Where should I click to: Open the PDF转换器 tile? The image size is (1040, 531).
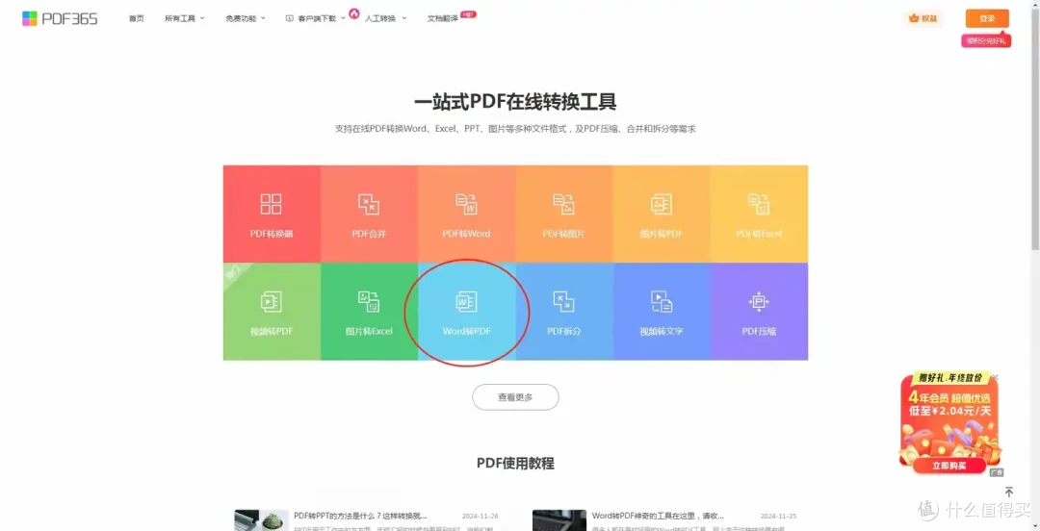tap(272, 215)
